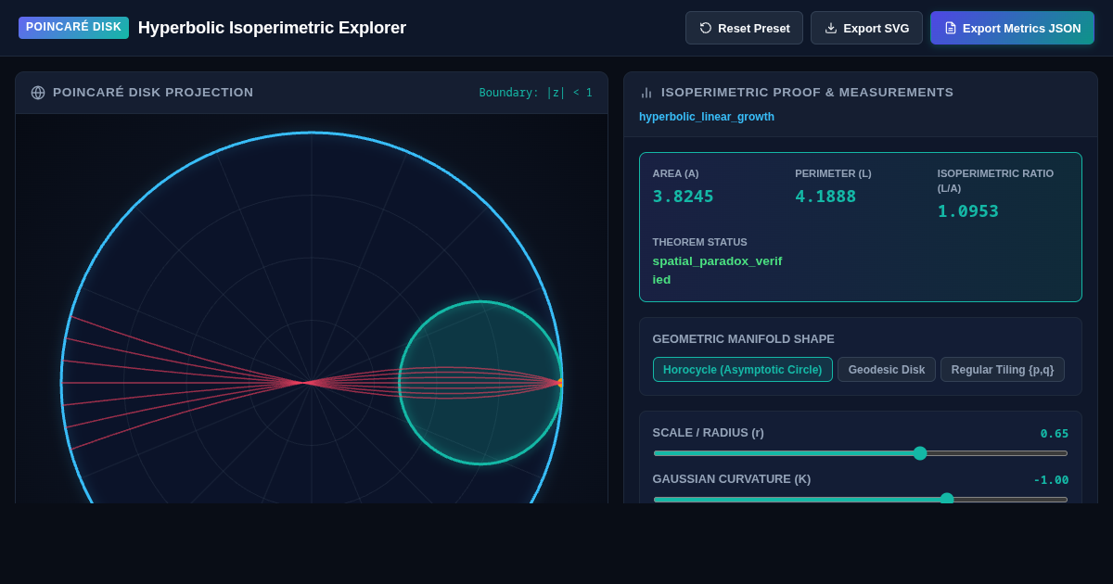Click the Boundary: |z| < 1 label
The width and height of the screenshot is (1113, 584).
pos(535,93)
